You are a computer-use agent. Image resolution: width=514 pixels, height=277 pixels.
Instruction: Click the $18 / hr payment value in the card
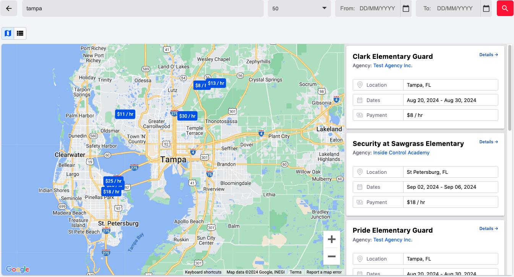pyautogui.click(x=416, y=202)
